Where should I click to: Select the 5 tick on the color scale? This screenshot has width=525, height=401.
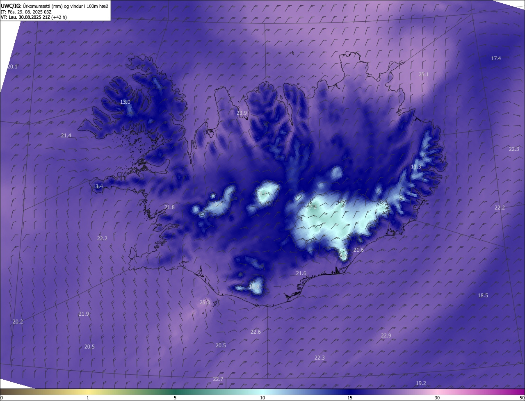[175, 398]
